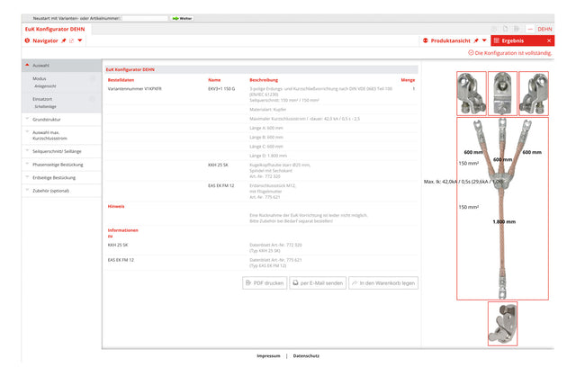Click the greyed circle icon in top toolbar
Viewport: 576px width, 376px height.
pos(494,29)
